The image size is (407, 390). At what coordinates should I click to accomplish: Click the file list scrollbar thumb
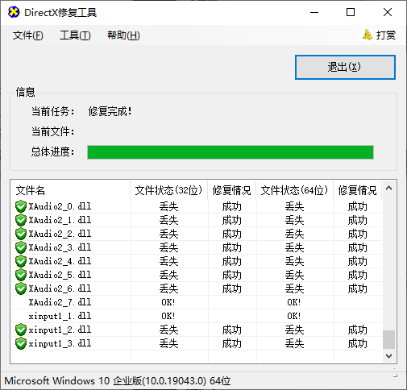coord(388,339)
